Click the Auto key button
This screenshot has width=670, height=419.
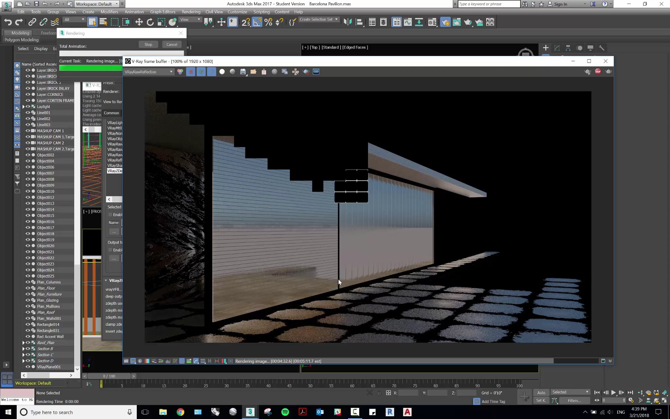click(x=541, y=392)
